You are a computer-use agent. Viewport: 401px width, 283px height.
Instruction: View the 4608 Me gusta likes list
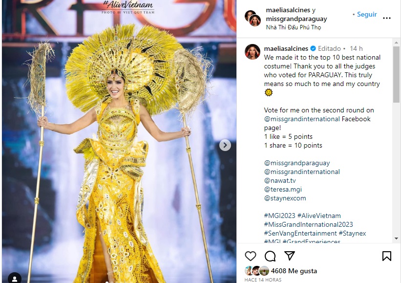pyautogui.click(x=294, y=271)
